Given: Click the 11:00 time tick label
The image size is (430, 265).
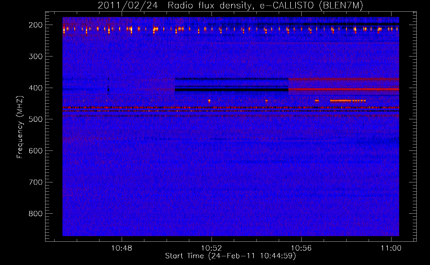Looking at the screenshot, I should (x=391, y=248).
